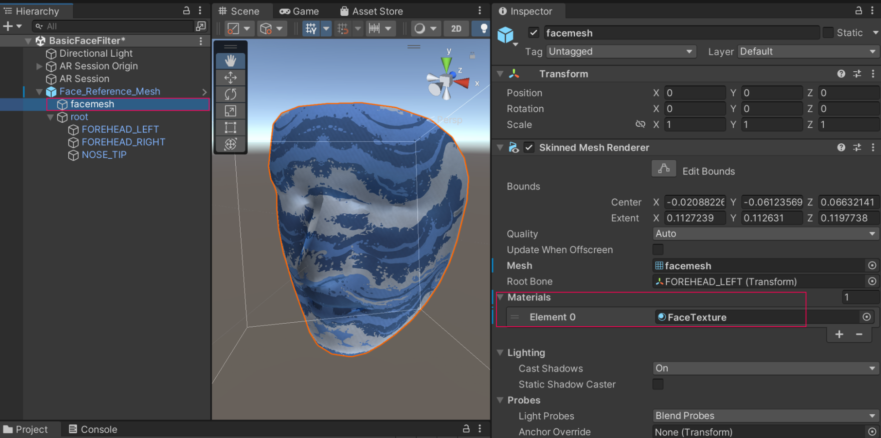Viewport: 881px width, 438px height.
Task: Open the Tag dropdown showing Untagged
Action: 621,51
